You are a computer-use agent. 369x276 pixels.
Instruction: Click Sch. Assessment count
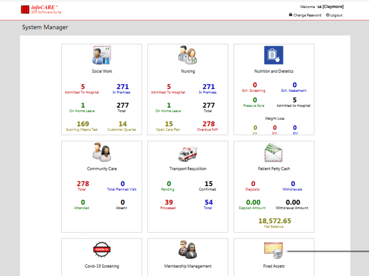[x=294, y=85]
